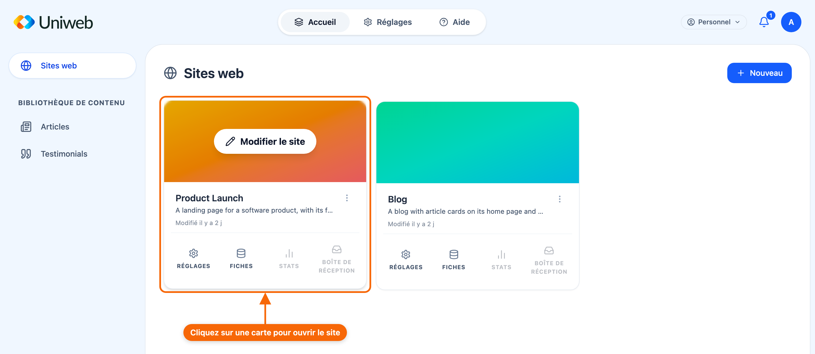Open the user avatar A menu
Image resolution: width=815 pixels, height=354 pixels.
point(791,22)
